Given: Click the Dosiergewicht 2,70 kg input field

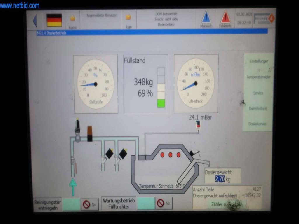Looking at the screenshot, I should pyautogui.click(x=220, y=179).
